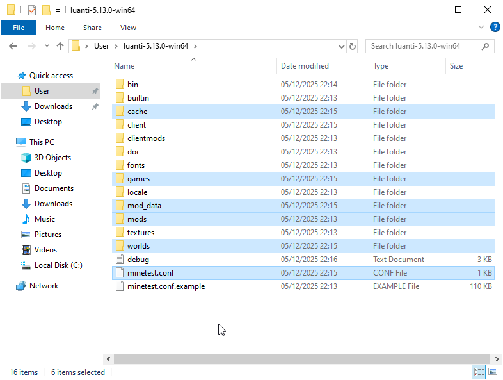Expand chevron after User in address bar
The width and height of the screenshot is (503, 380).
click(116, 46)
